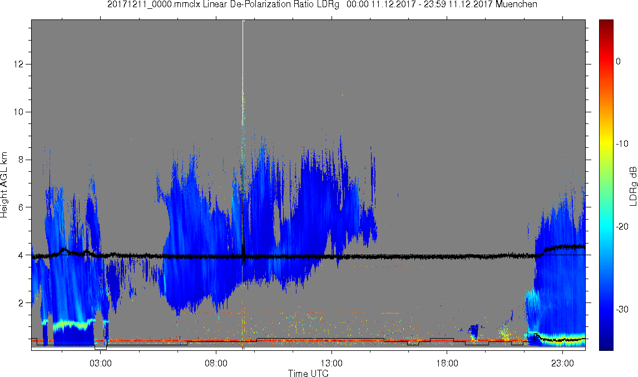Click the height label '4'
The image size is (638, 377).
point(21,255)
